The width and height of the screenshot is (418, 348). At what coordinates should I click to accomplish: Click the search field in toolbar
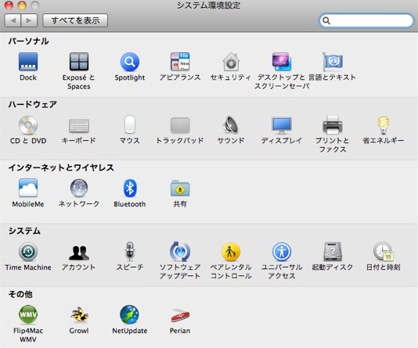coord(366,20)
